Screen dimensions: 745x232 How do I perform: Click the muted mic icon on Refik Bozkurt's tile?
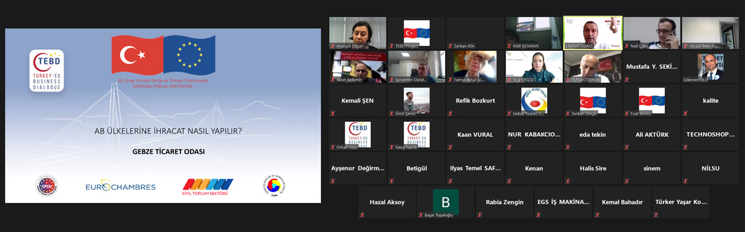coord(450,114)
